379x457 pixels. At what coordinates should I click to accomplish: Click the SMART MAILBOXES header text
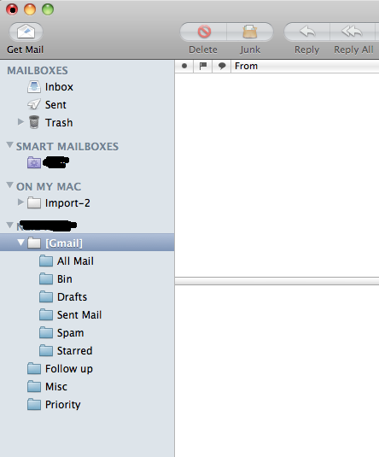[x=67, y=147]
